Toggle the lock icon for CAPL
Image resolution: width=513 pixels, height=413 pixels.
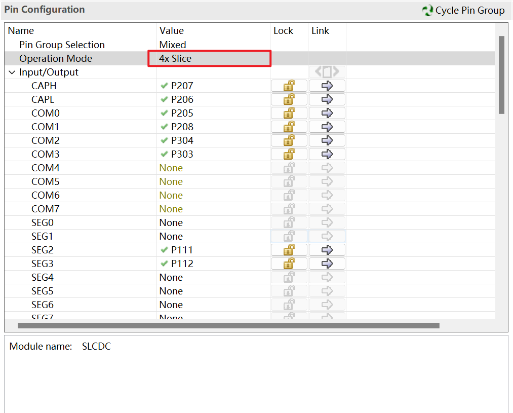click(x=289, y=99)
